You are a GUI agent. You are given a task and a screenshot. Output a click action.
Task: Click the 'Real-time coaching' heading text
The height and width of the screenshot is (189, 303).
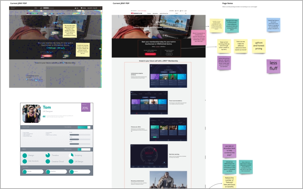click(x=174, y=154)
